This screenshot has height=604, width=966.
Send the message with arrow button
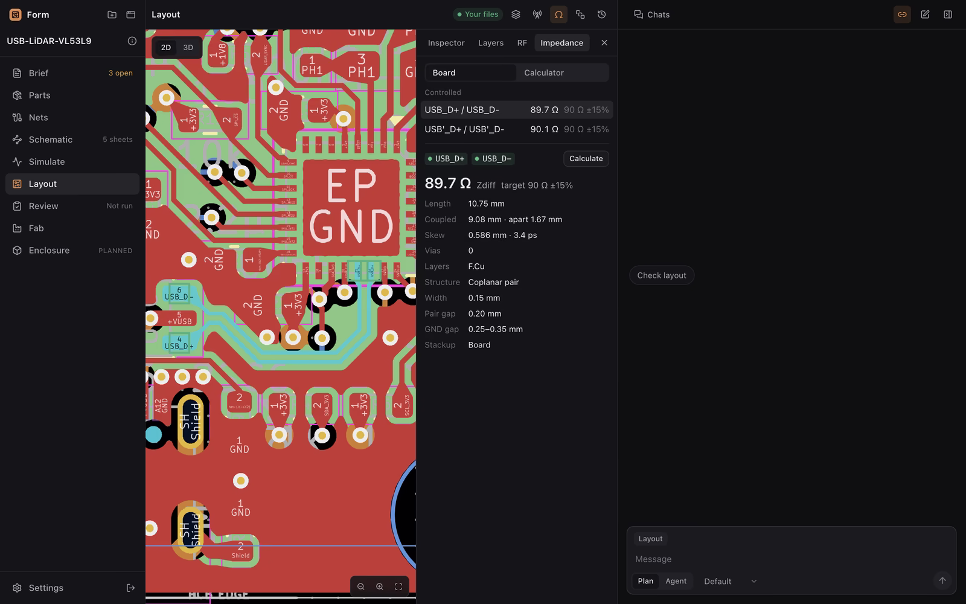942,580
